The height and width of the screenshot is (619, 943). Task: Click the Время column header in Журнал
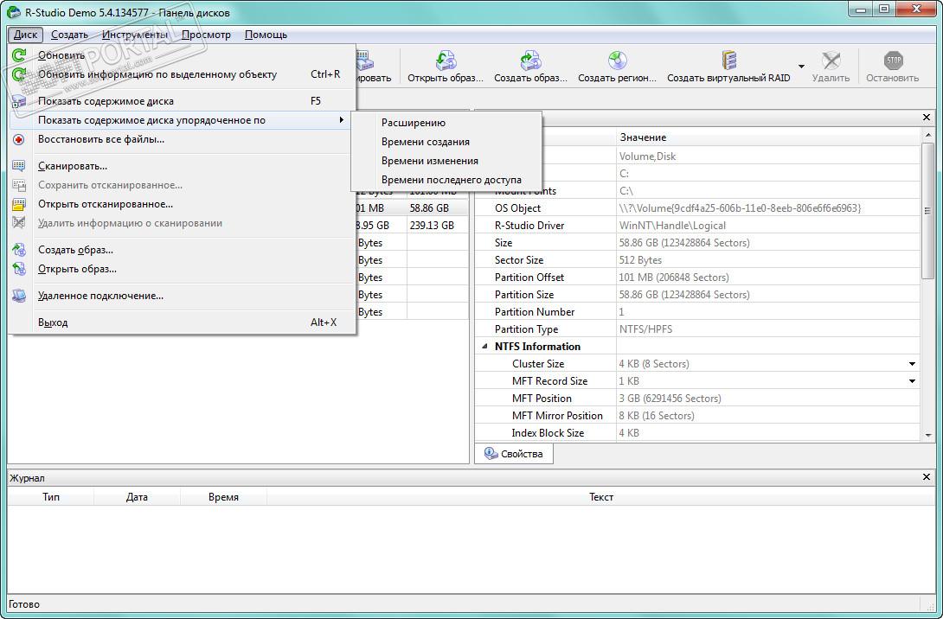[223, 497]
